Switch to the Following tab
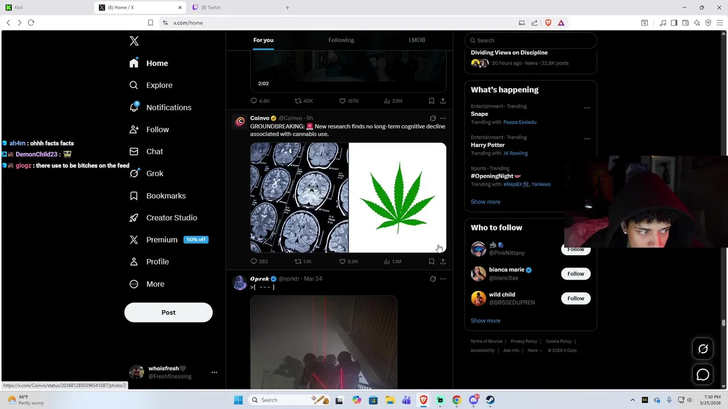 (341, 40)
